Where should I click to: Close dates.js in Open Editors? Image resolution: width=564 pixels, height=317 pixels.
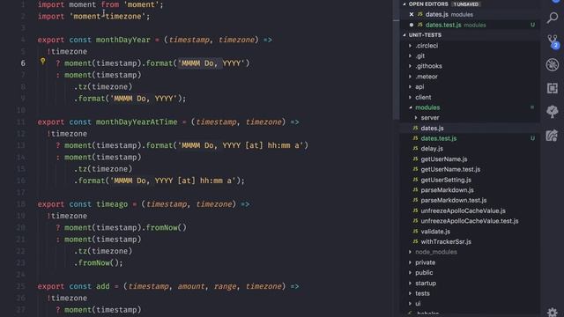tap(412, 14)
